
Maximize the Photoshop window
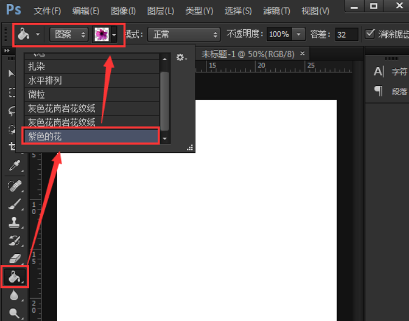pyautogui.click(x=374, y=6)
